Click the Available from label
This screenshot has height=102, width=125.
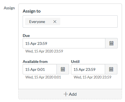[x=35, y=62]
